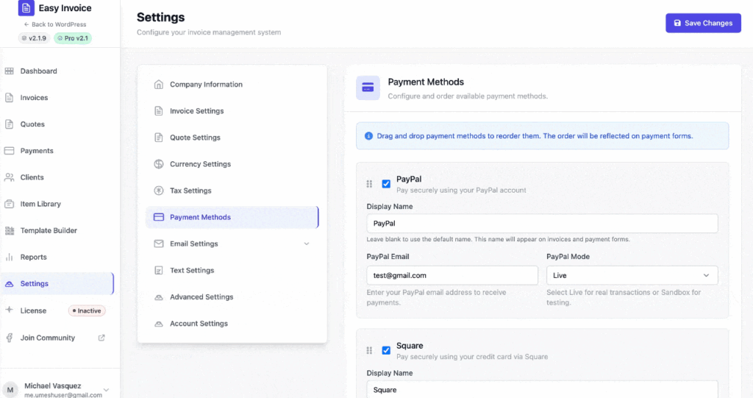This screenshot has height=398, width=753.
Task: Click the Join Community external link icon
Action: [101, 338]
